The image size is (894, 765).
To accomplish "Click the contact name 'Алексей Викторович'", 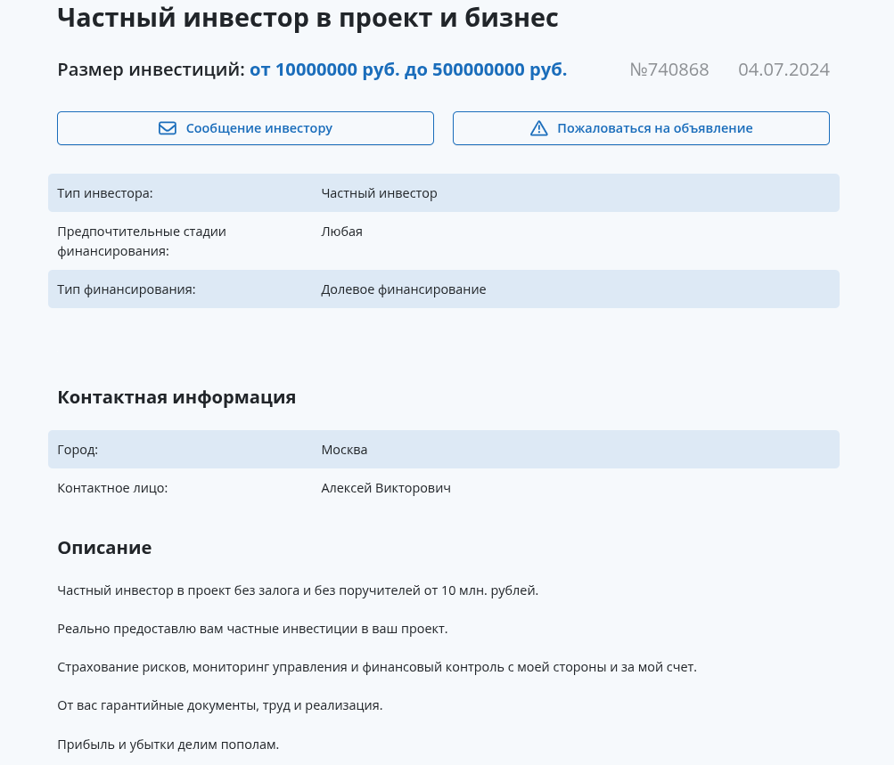I will click(x=385, y=487).
